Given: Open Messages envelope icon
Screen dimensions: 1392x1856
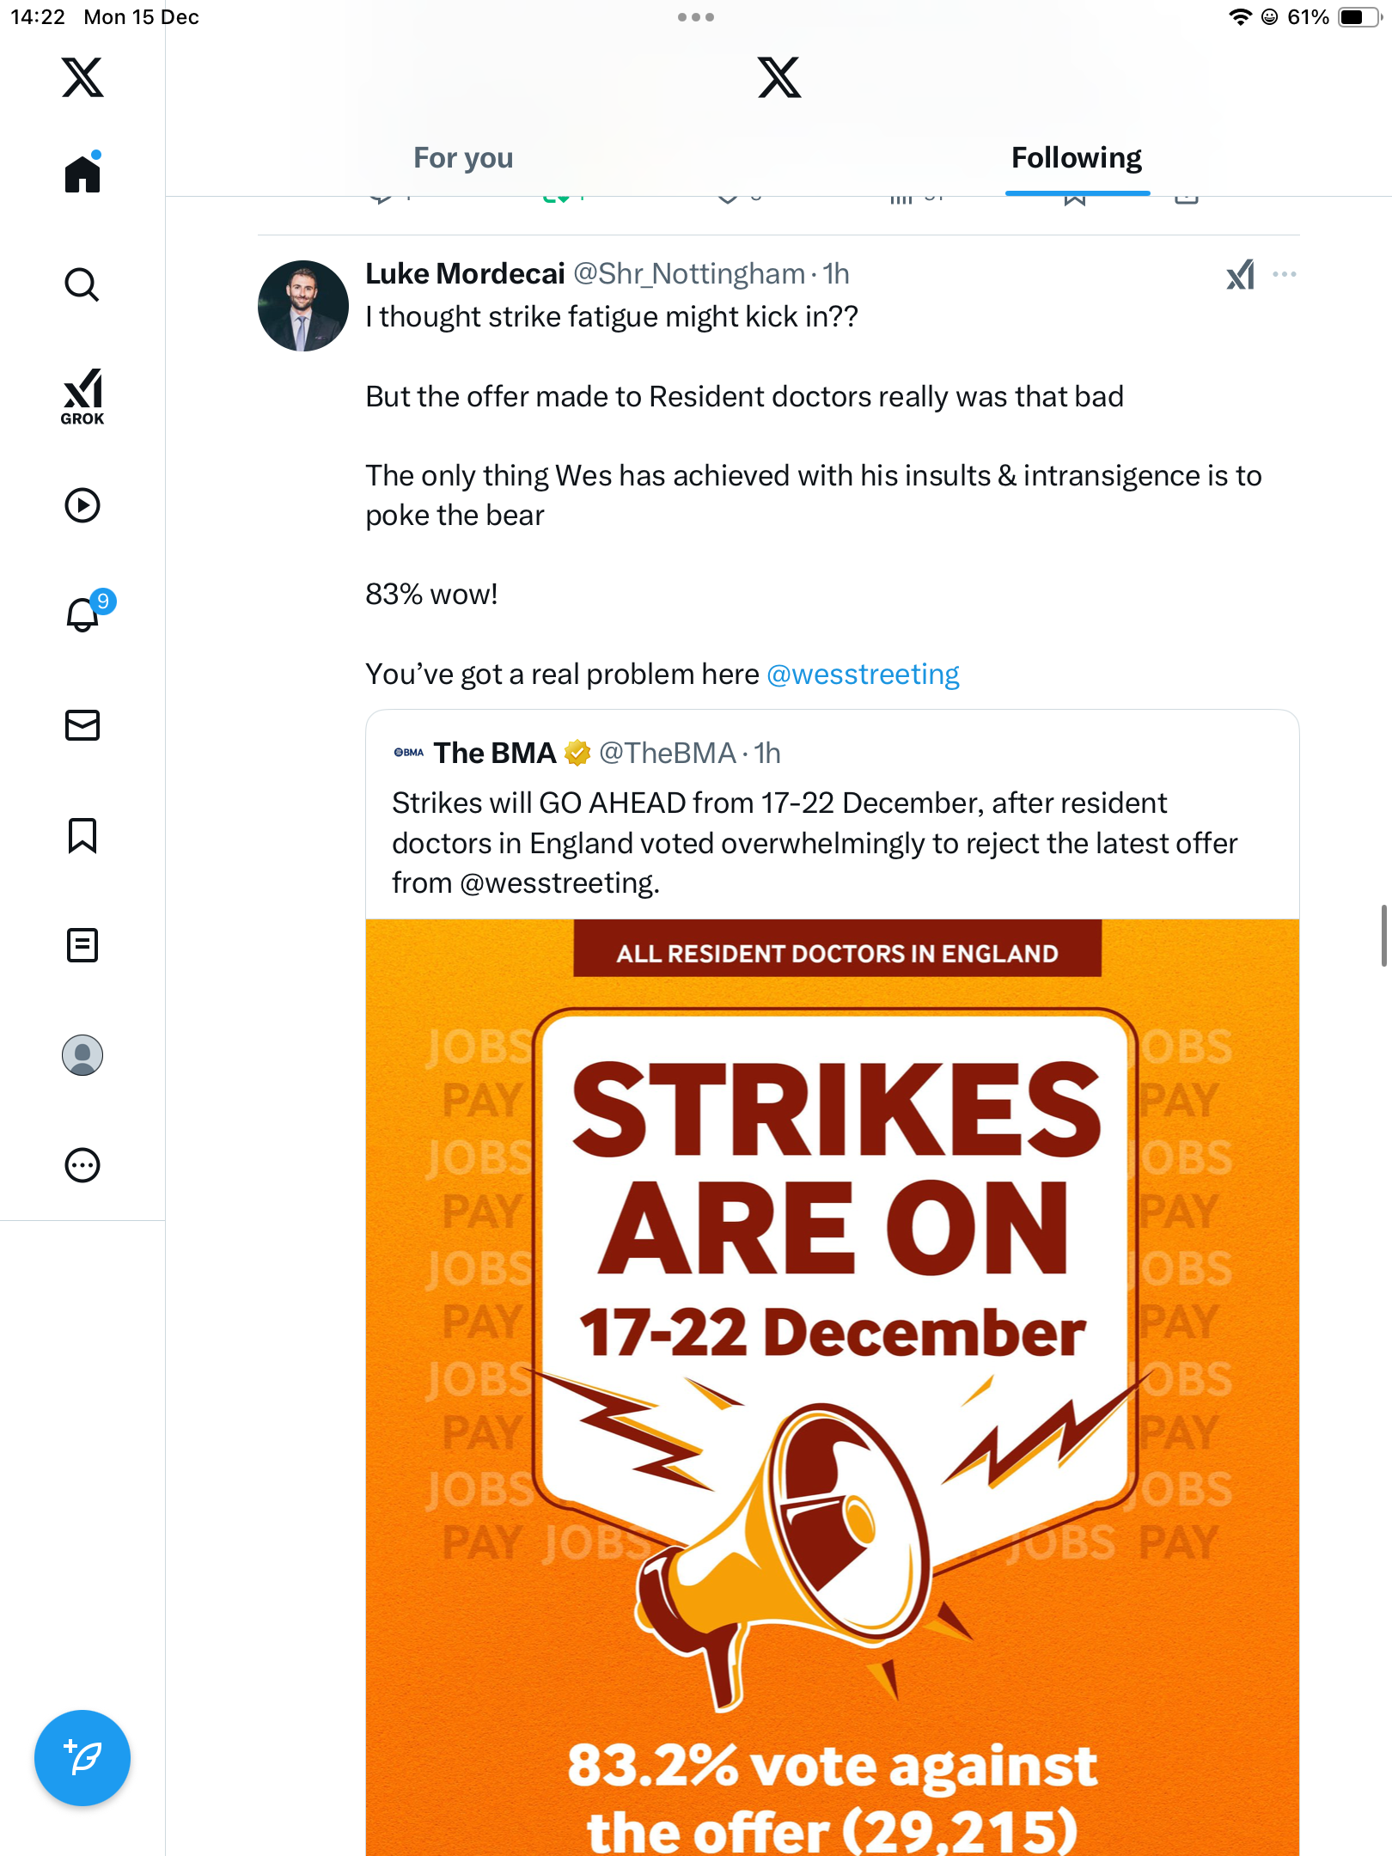Looking at the screenshot, I should click(82, 725).
